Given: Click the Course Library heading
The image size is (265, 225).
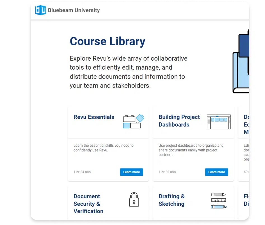Looking at the screenshot, I should [x=107, y=41].
